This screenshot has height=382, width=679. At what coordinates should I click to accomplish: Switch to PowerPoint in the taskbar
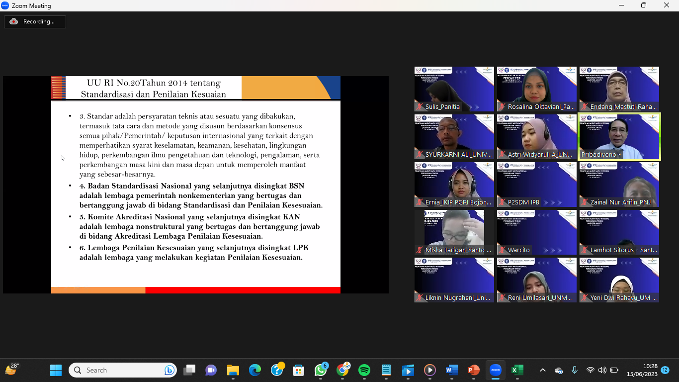pyautogui.click(x=473, y=370)
